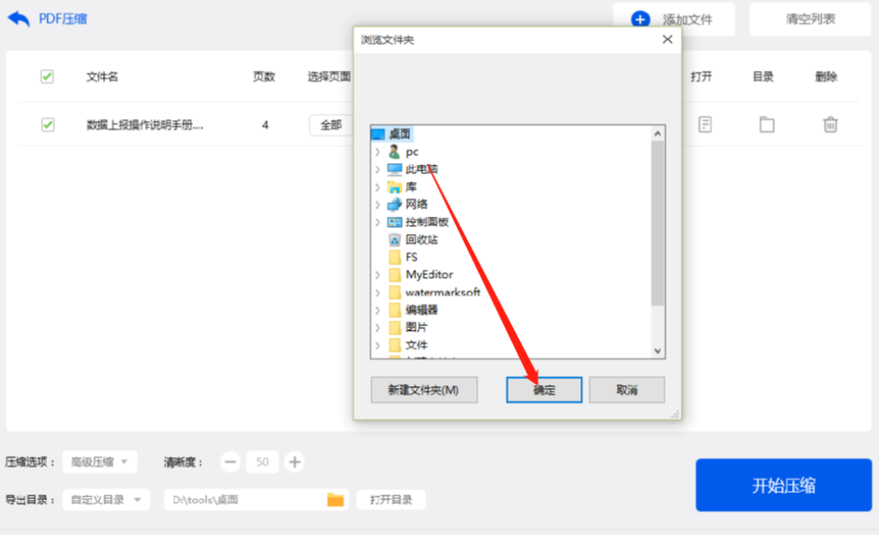Click the blue plus icon for adding files
Viewport: 879px width, 535px height.
(x=640, y=20)
